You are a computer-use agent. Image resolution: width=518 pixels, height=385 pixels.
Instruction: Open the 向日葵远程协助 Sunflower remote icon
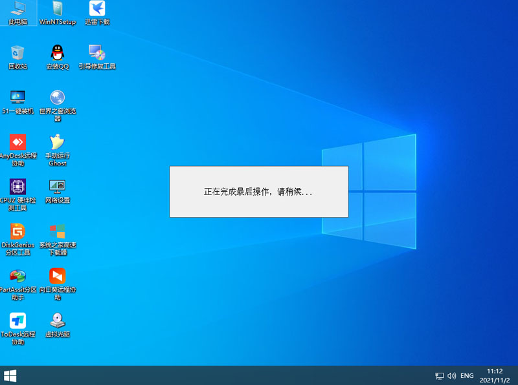point(58,276)
